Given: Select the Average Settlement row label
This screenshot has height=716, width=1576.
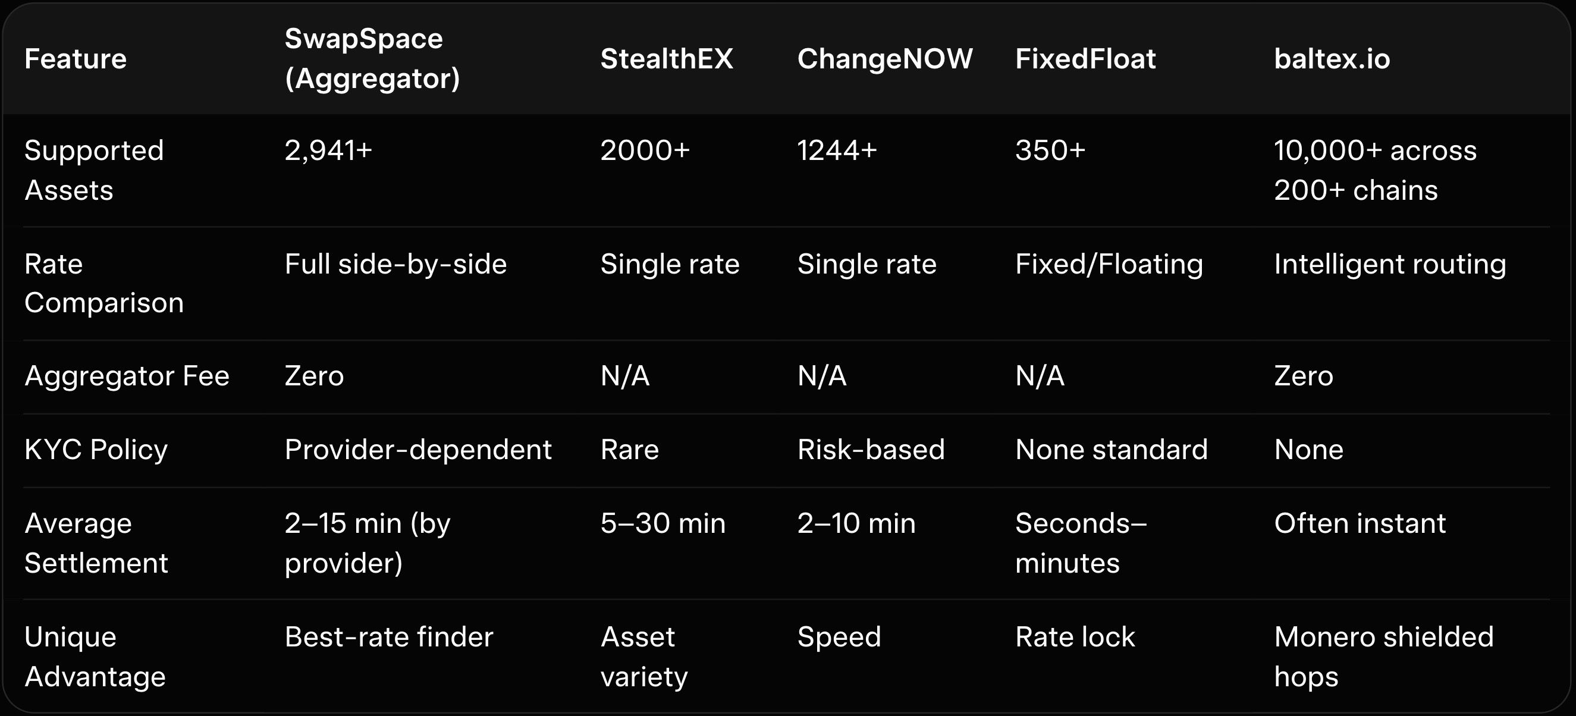Looking at the screenshot, I should point(95,543).
